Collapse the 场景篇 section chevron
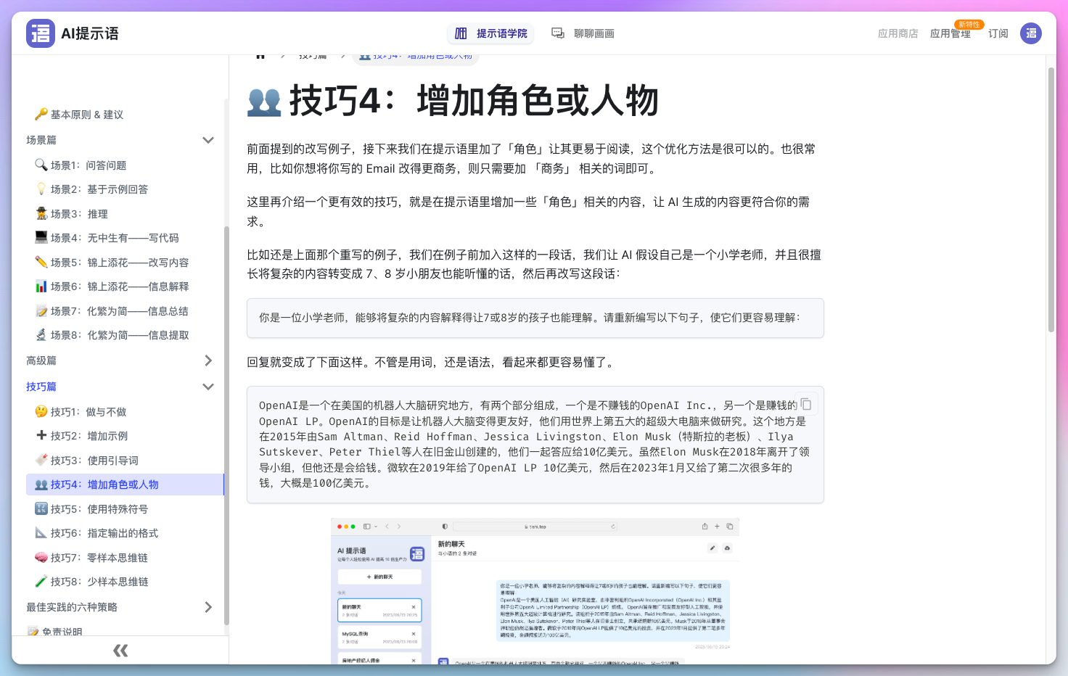This screenshot has width=1068, height=676. (x=208, y=140)
